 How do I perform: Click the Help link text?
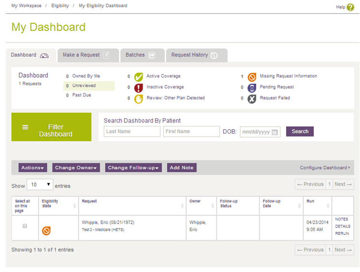(x=341, y=7)
